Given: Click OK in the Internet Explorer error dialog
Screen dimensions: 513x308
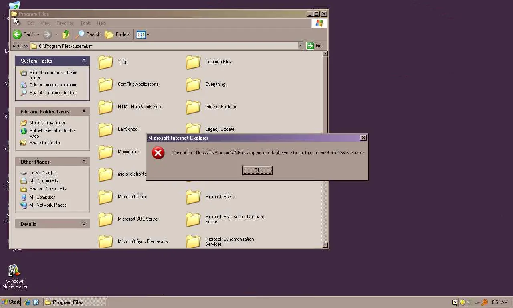Looking at the screenshot, I should pyautogui.click(x=257, y=170).
